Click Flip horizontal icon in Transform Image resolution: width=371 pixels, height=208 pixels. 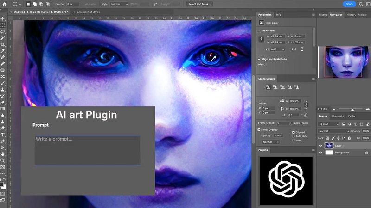click(294, 49)
